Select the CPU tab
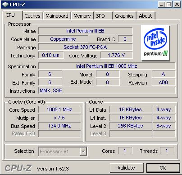Image resolution: width=182 pixels, height=175 pixels. pyautogui.click(x=12, y=15)
